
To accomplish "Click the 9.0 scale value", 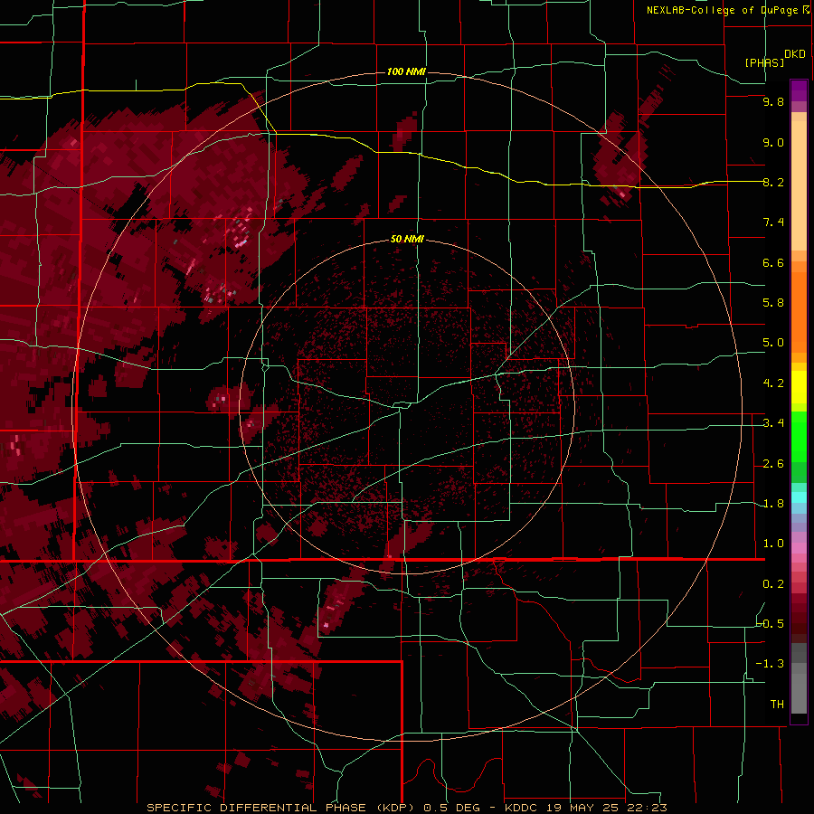I will (773, 142).
